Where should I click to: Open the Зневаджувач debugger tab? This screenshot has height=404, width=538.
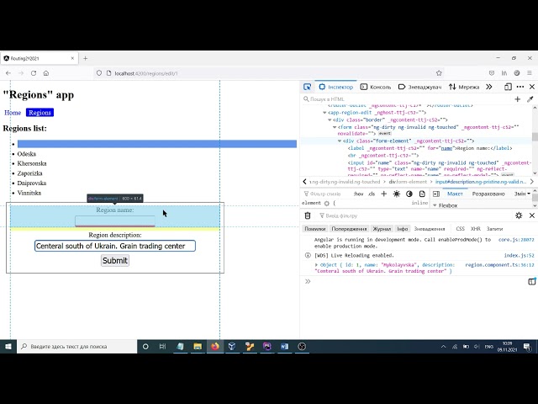pyautogui.click(x=419, y=87)
